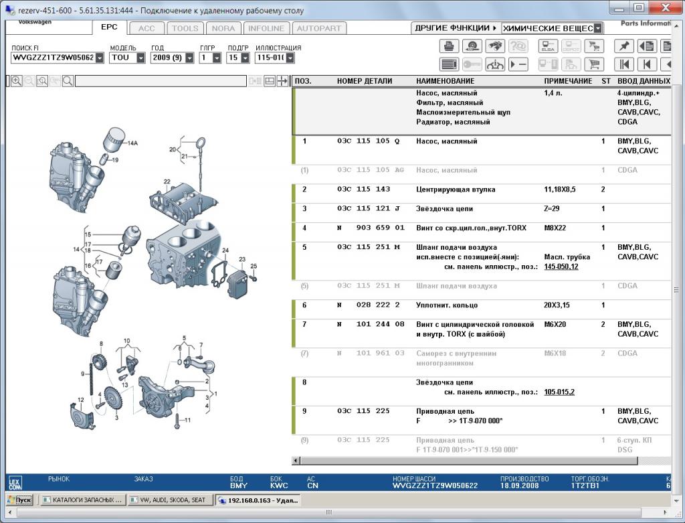Viewport: 685px width, 523px height.
Task: Select part number N 101 244 08
Action: [x=371, y=325]
